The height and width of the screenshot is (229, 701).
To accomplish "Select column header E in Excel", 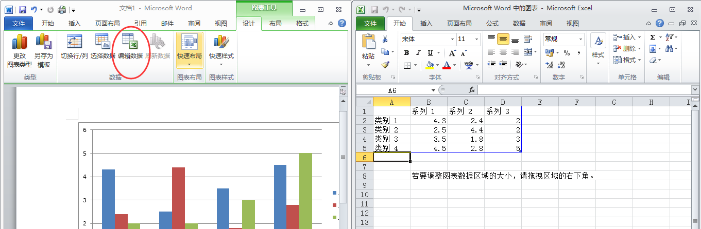I will [x=540, y=102].
